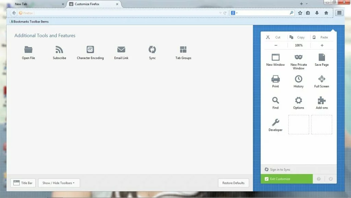Click the Home icon in toolbar
The width and height of the screenshot is (351, 198).
coord(326,13)
